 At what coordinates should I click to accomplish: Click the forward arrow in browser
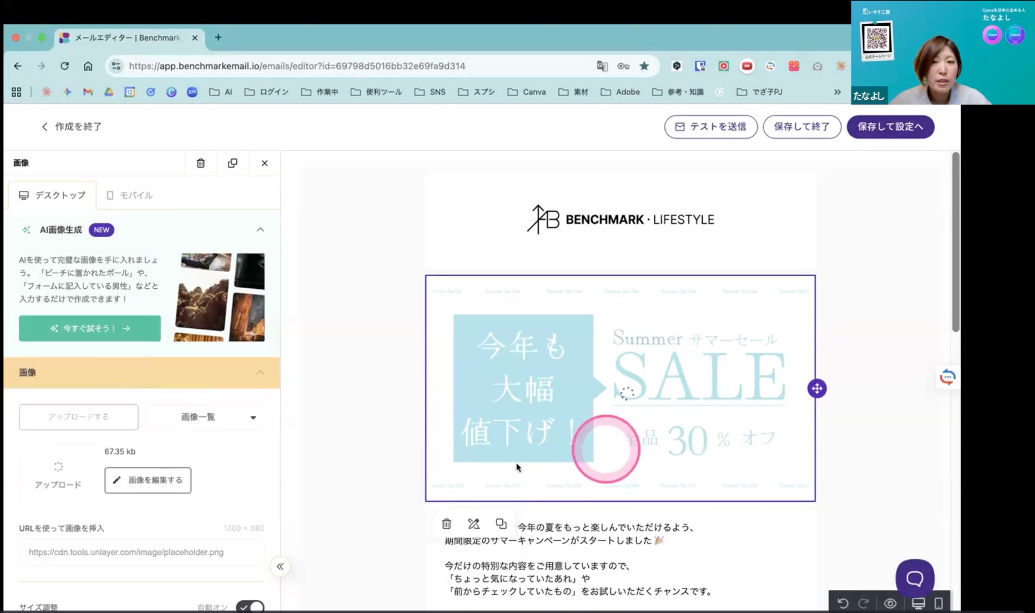click(41, 66)
